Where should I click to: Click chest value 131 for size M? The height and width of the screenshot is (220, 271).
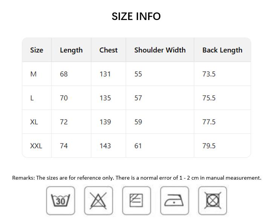click(105, 74)
